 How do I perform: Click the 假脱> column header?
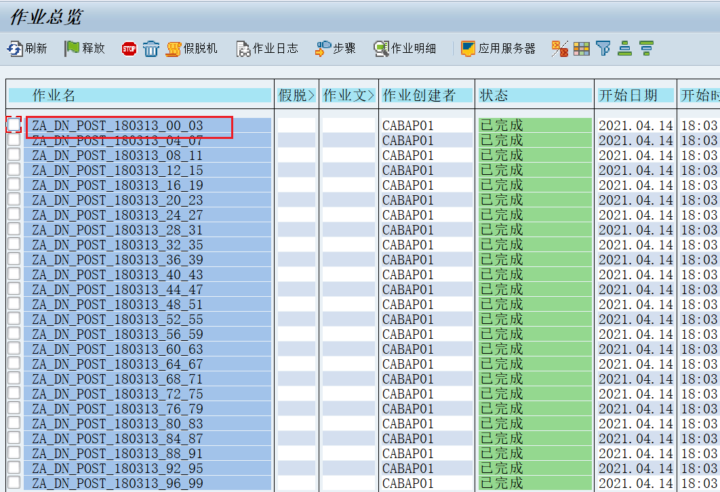click(297, 95)
